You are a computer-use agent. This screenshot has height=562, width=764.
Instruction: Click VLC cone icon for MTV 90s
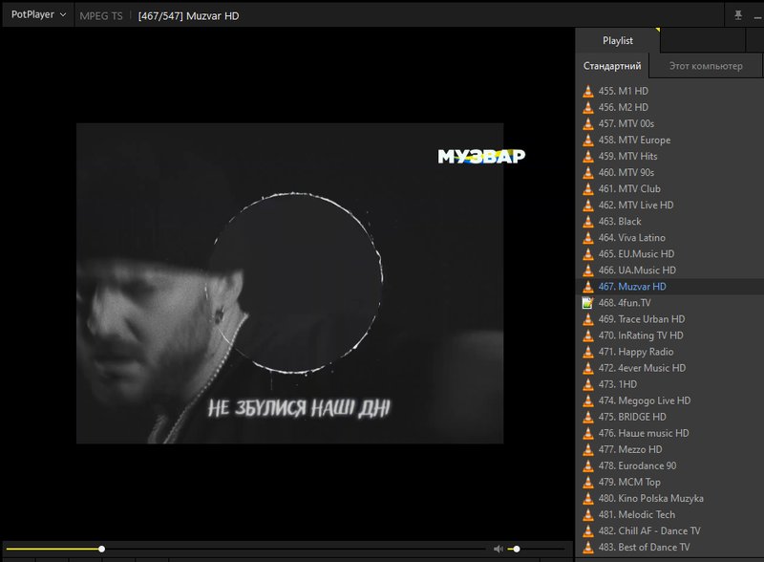click(x=588, y=172)
